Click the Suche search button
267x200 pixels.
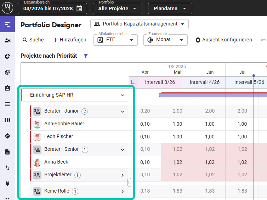33,40
